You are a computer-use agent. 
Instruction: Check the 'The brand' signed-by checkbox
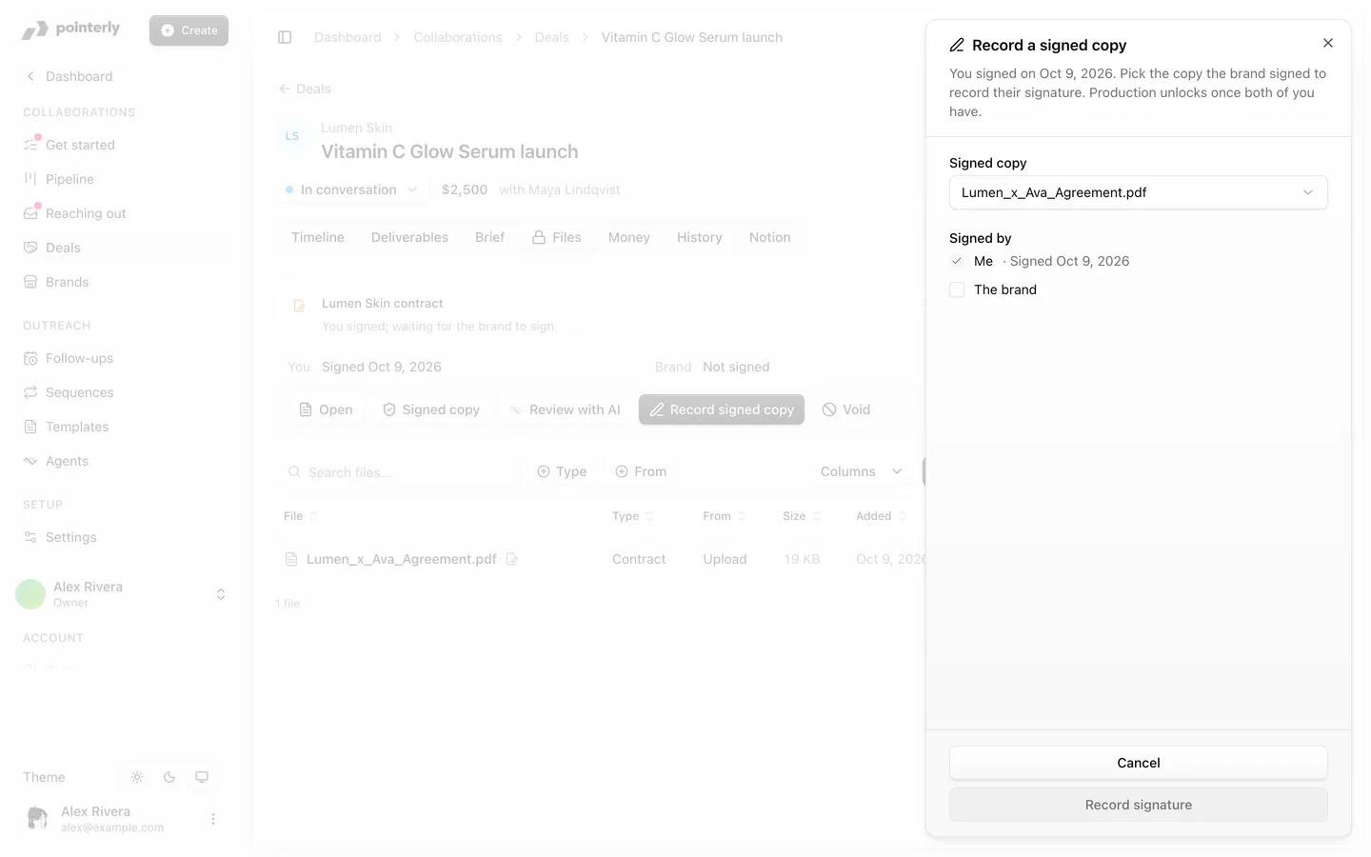pyautogui.click(x=957, y=289)
